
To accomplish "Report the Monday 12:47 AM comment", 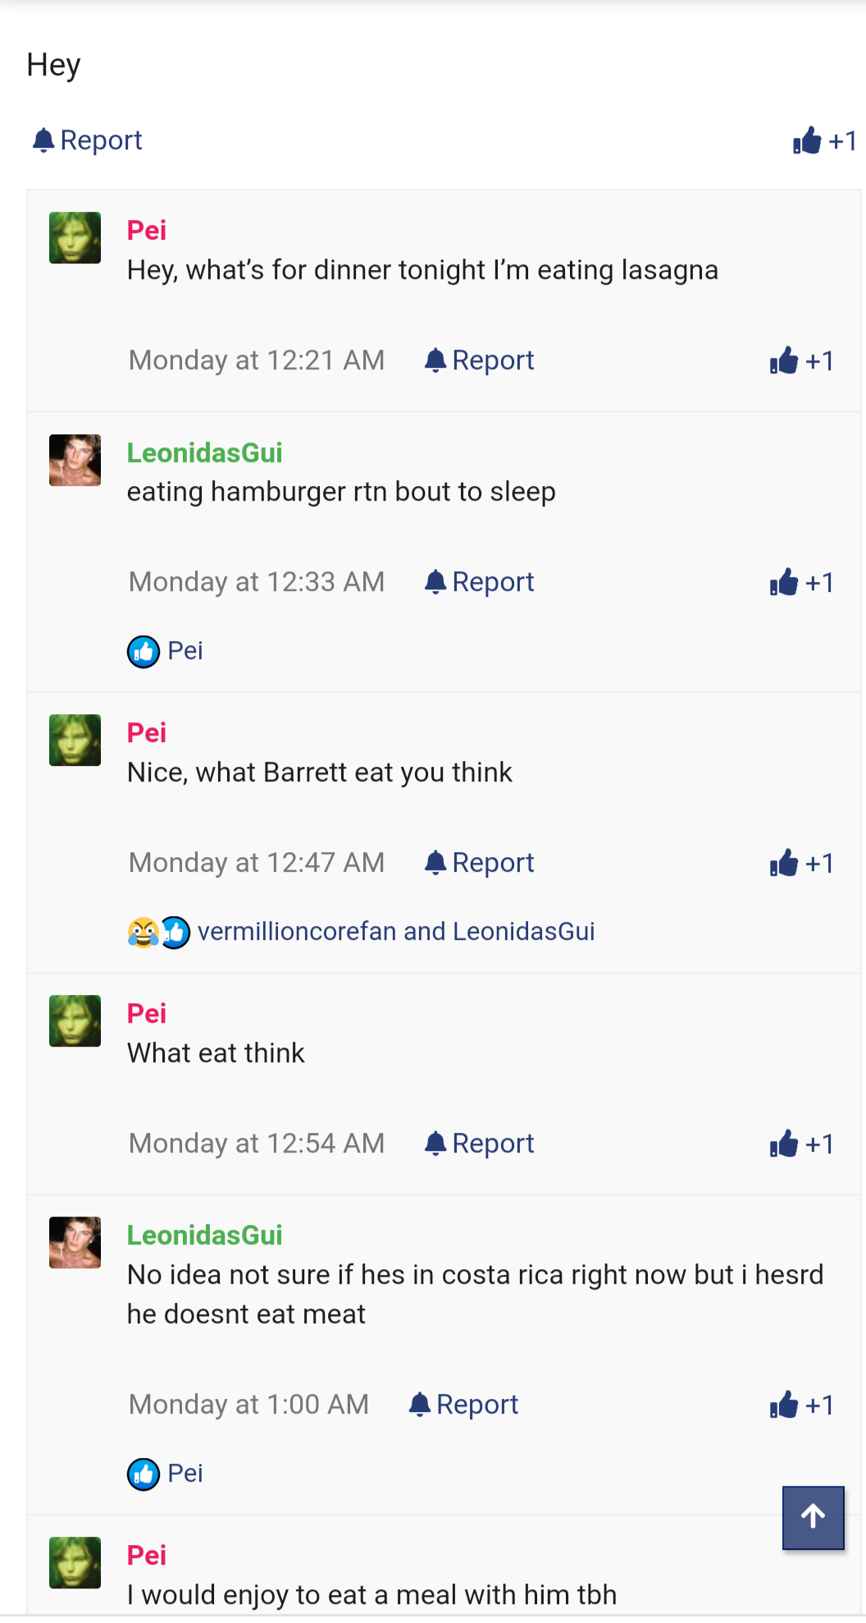I will click(x=480, y=863).
